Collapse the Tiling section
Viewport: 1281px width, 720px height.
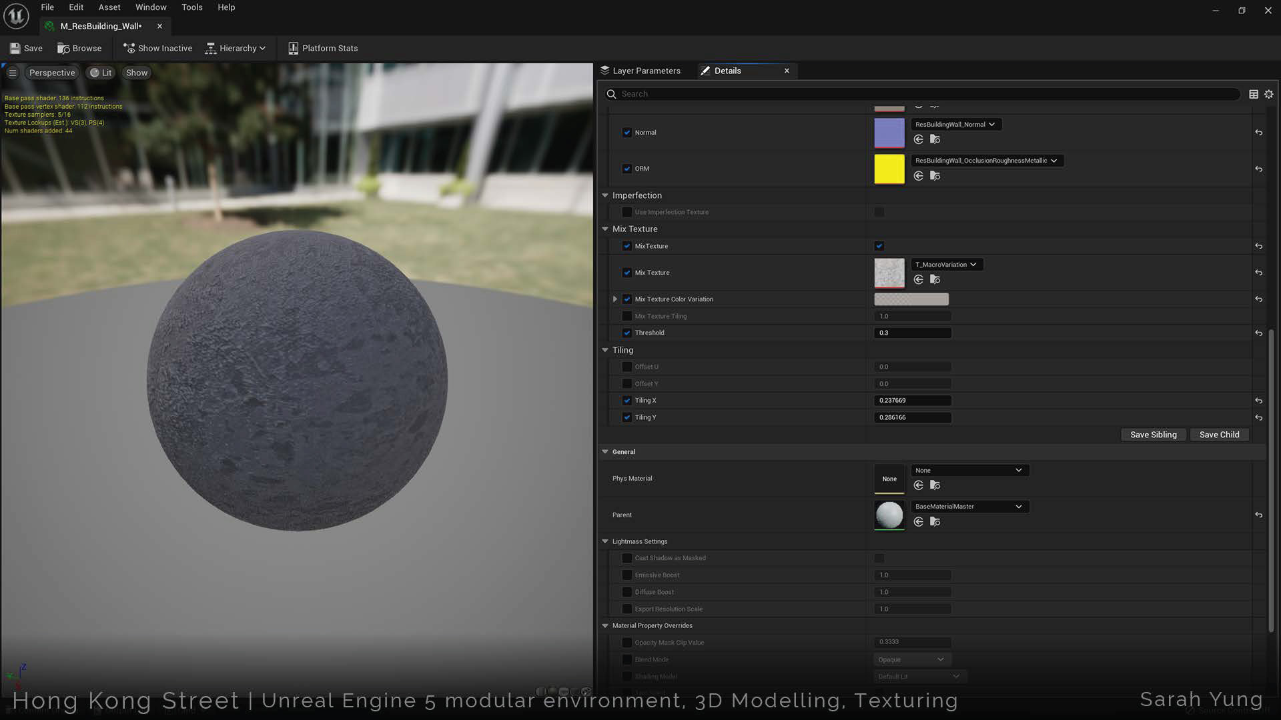point(605,350)
